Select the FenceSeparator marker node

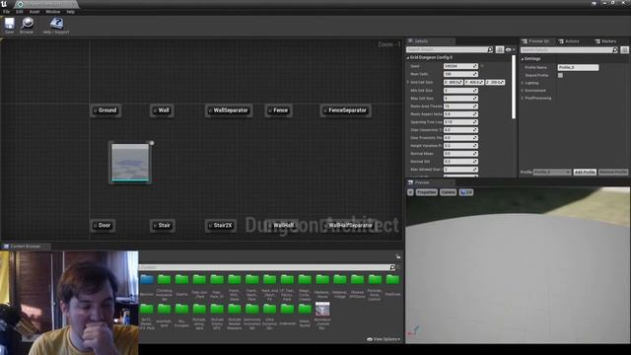coord(346,110)
